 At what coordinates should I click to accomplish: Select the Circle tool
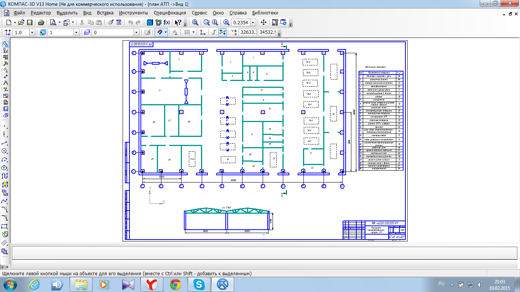[5, 151]
